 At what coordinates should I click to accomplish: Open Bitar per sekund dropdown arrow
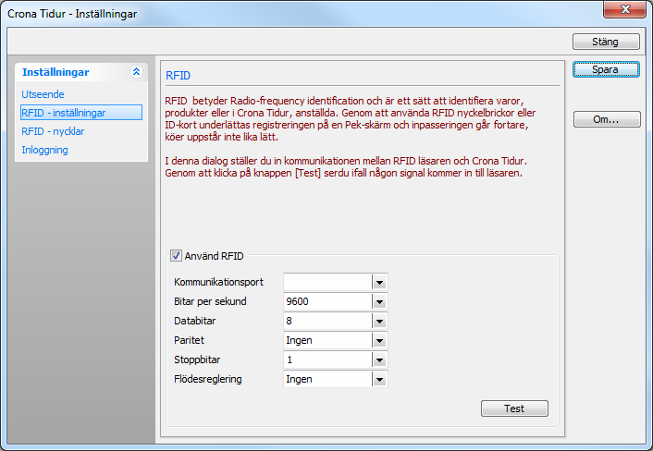pyautogui.click(x=379, y=301)
